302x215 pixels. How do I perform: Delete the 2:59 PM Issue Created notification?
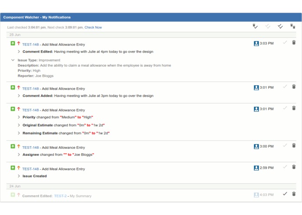[x=294, y=167]
